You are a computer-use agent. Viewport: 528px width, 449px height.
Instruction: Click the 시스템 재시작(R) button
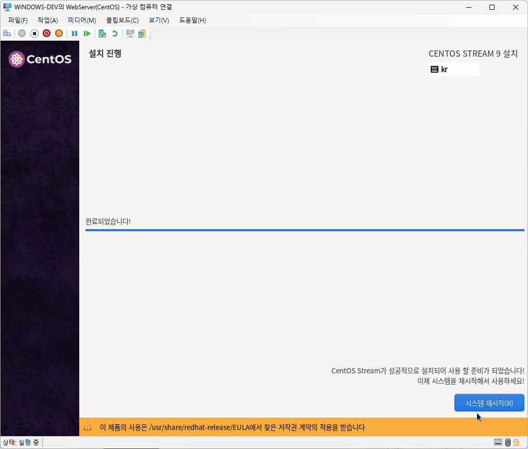[489, 403]
